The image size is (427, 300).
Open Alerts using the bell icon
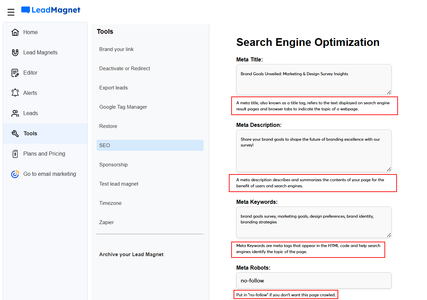point(15,93)
